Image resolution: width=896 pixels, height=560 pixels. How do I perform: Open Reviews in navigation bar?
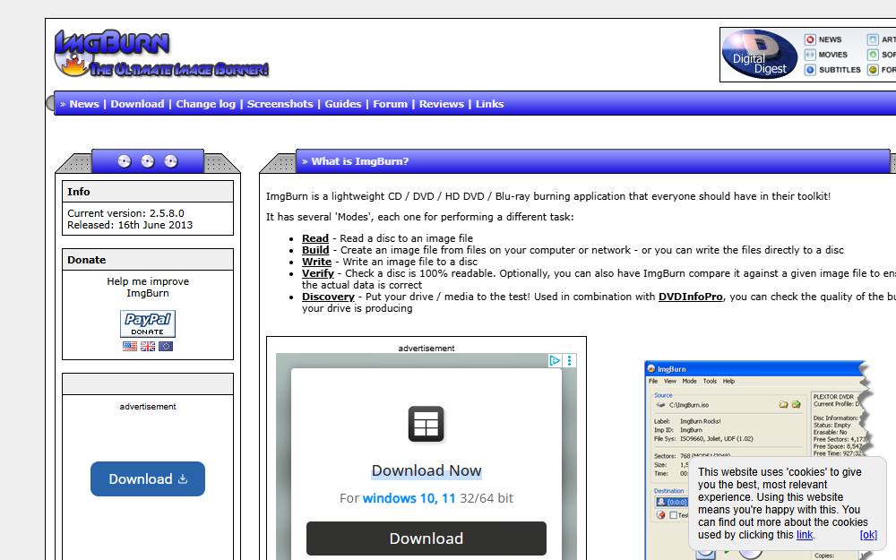click(441, 104)
